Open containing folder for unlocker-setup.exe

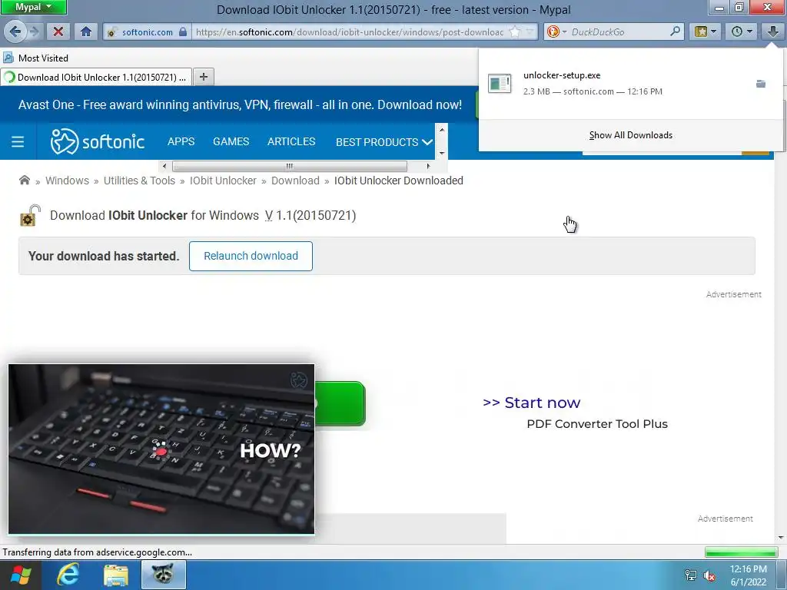[x=761, y=83]
